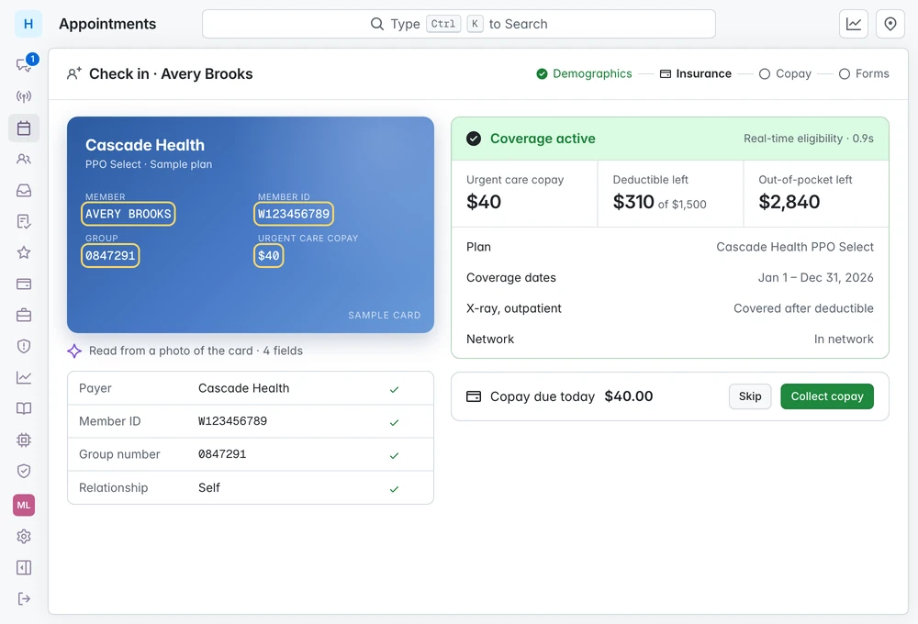Open the credit card billing sidebar icon
Screen dimensions: 918x624
coord(24,284)
